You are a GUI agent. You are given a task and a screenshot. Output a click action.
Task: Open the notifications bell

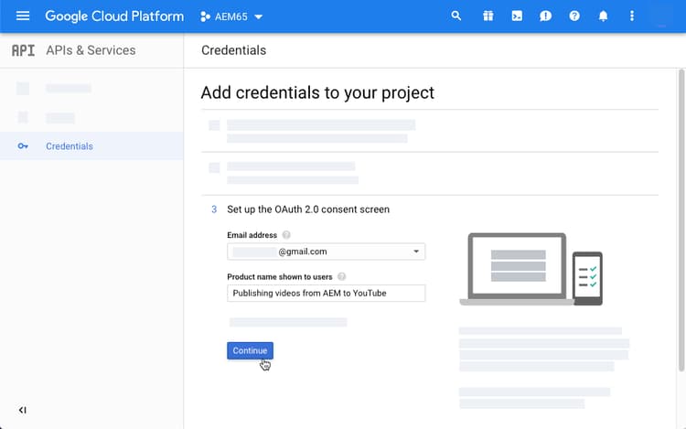click(x=603, y=16)
